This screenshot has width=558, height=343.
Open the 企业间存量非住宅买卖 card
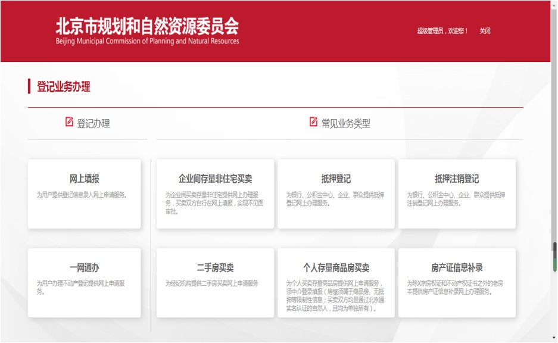tap(216, 194)
